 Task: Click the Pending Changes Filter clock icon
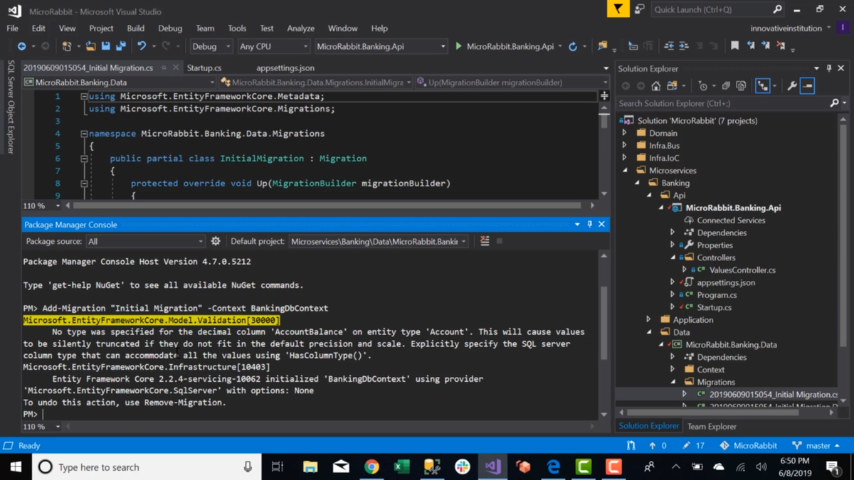[703, 86]
